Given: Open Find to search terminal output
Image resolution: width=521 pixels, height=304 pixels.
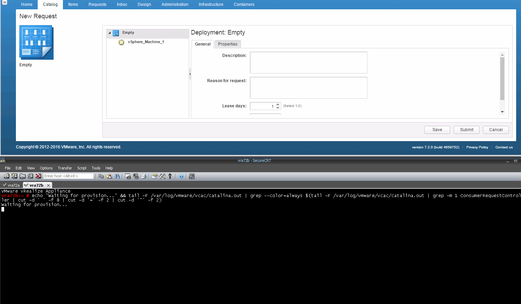Looking at the screenshot, I should click(118, 176).
